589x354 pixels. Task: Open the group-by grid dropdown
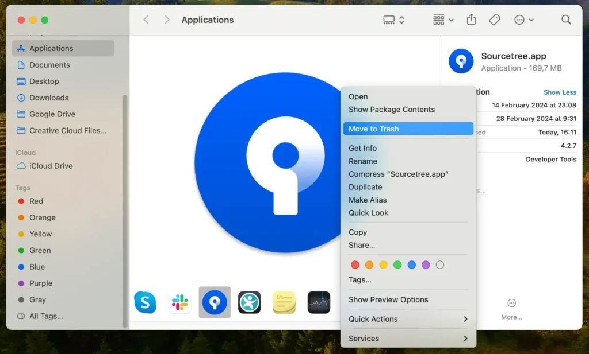443,20
